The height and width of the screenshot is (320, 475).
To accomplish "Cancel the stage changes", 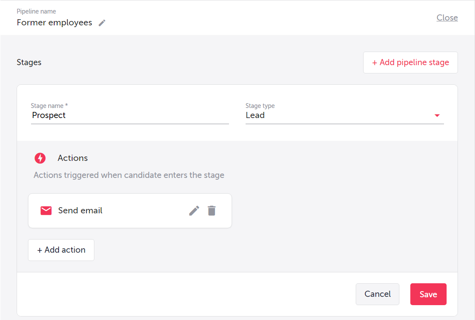I will (x=377, y=294).
